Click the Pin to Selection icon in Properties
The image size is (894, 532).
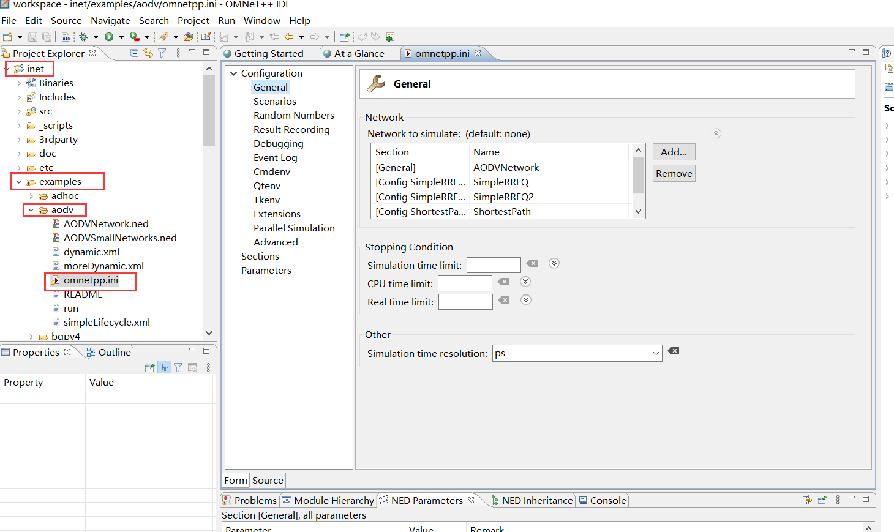(x=149, y=367)
